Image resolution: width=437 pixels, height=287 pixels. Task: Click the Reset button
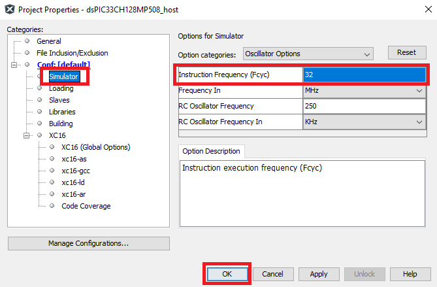pyautogui.click(x=407, y=52)
